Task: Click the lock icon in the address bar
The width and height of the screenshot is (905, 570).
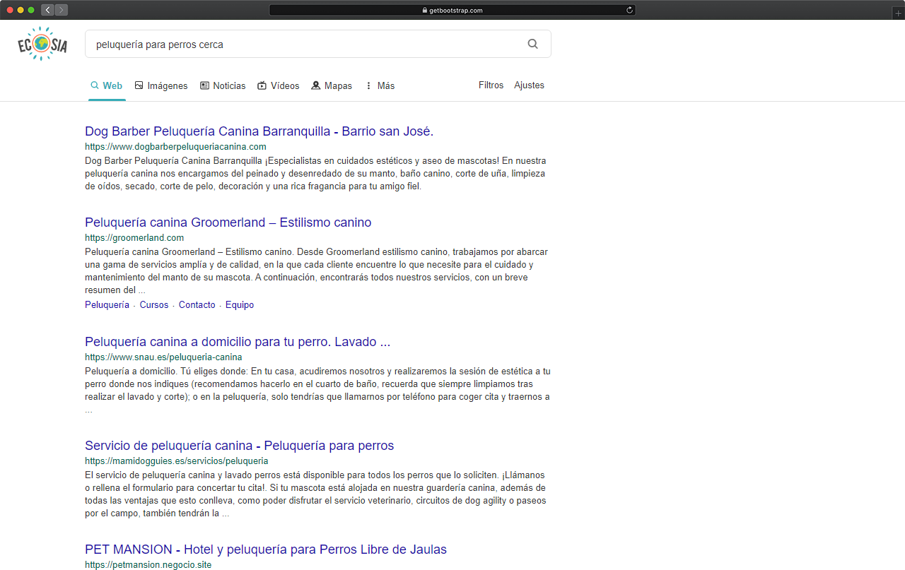Action: coord(425,11)
